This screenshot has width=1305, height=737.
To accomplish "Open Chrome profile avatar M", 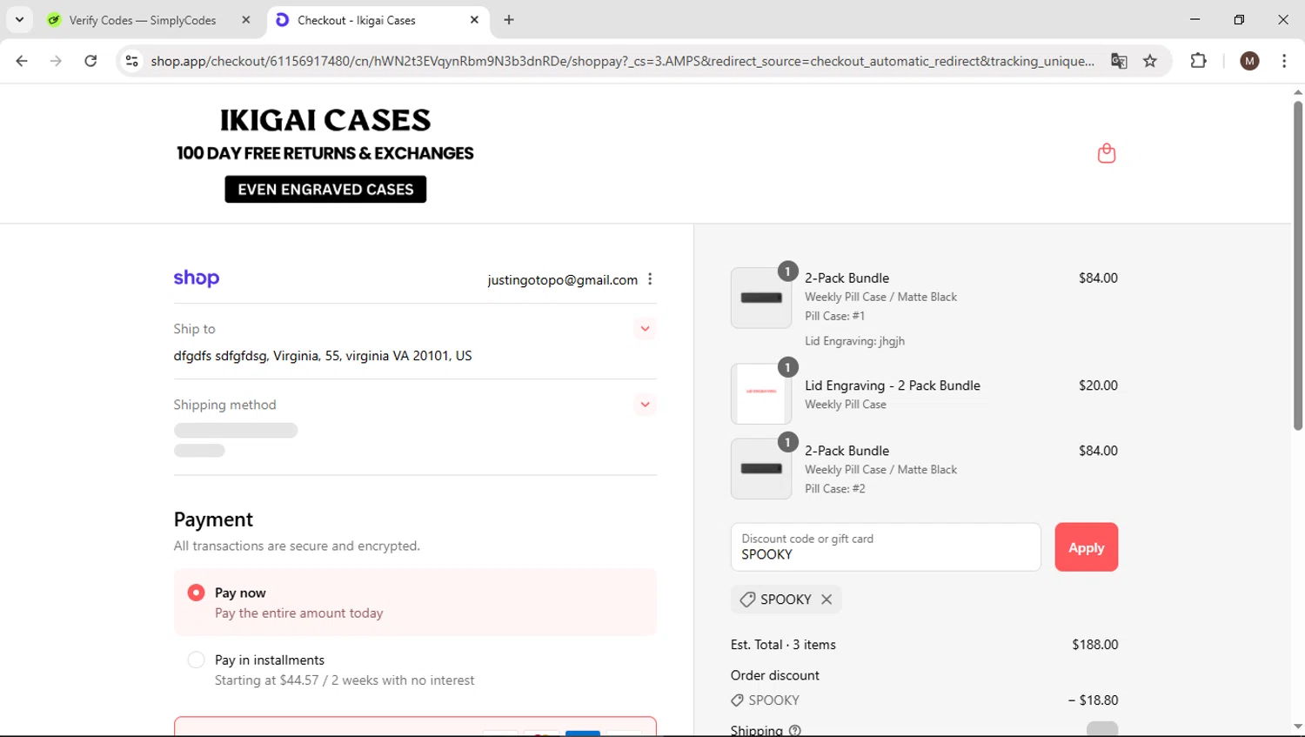I will (x=1249, y=61).
